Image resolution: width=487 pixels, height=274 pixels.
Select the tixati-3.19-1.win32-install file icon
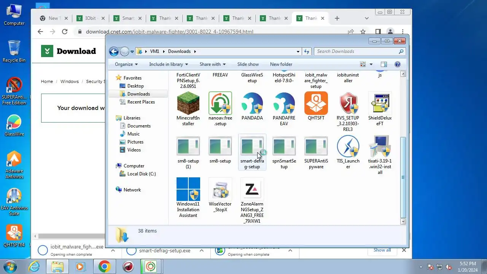click(x=380, y=146)
